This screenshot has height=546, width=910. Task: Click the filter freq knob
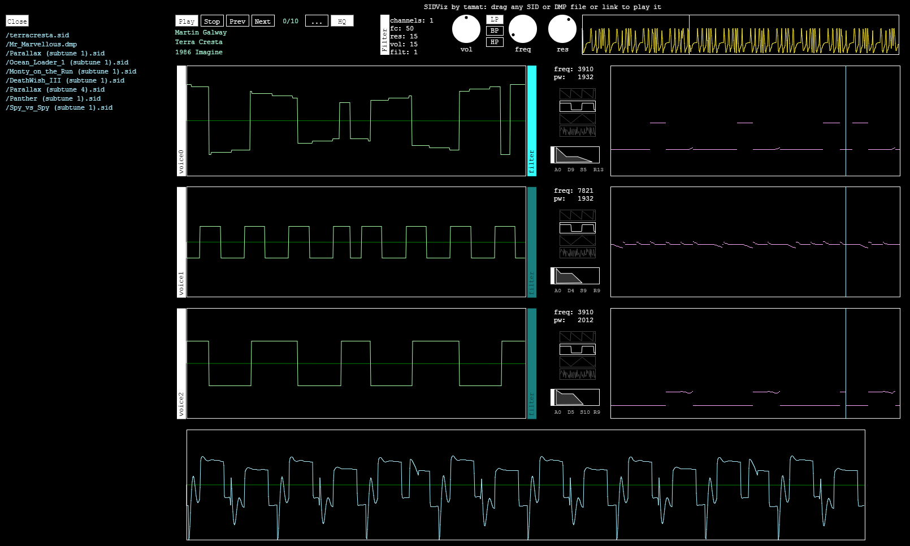[523, 29]
